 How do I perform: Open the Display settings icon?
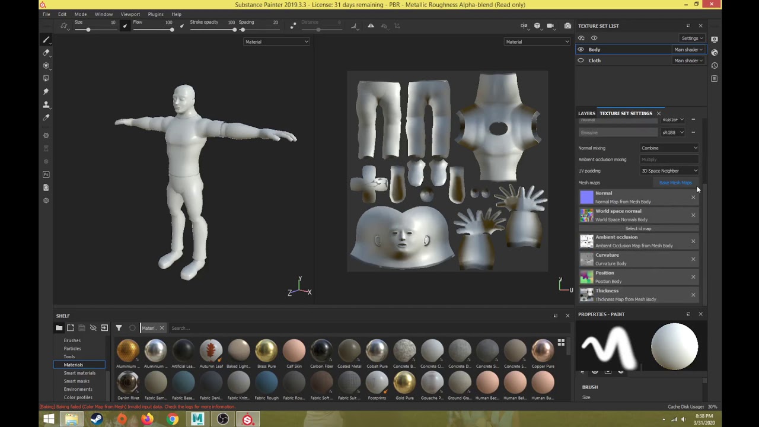(x=715, y=39)
